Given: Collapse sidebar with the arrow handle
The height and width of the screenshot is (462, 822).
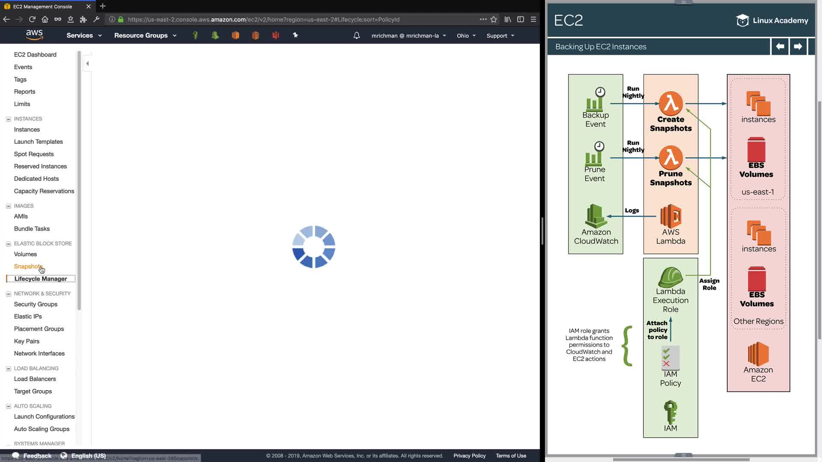Looking at the screenshot, I should [87, 64].
